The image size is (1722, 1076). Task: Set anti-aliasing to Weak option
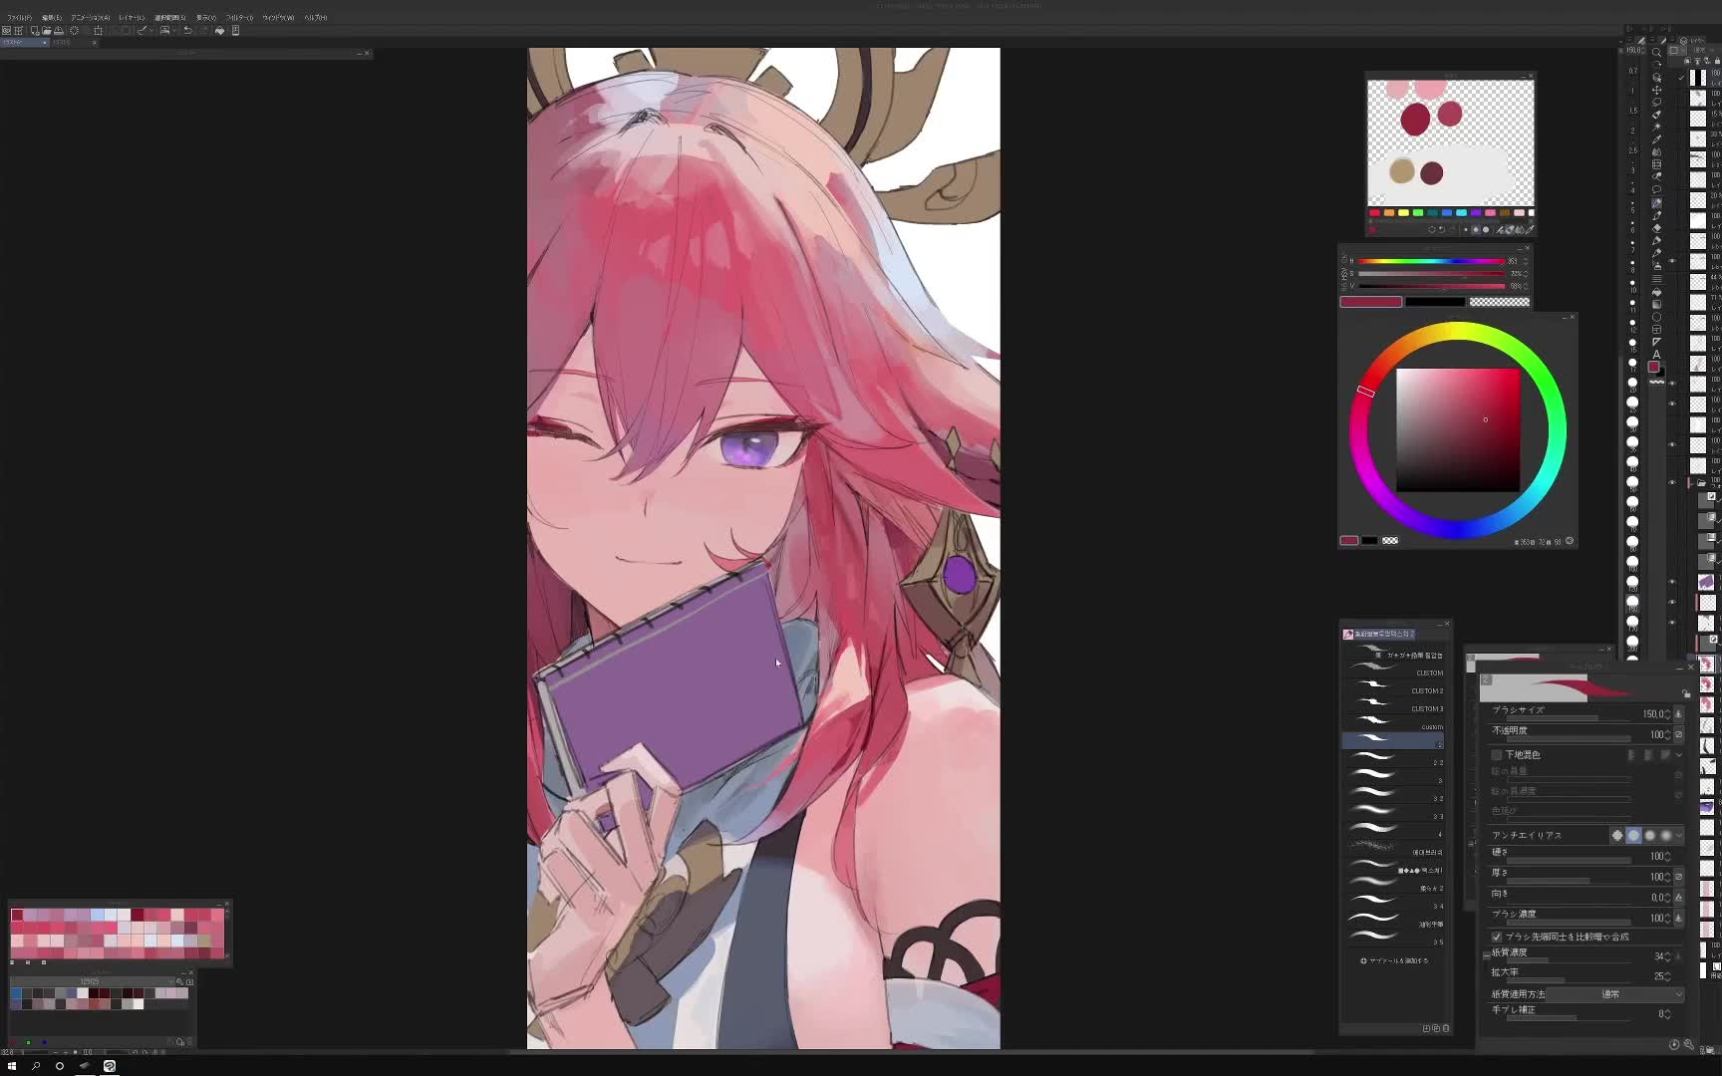1634,835
